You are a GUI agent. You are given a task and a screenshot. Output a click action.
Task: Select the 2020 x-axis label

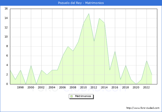(136, 88)
